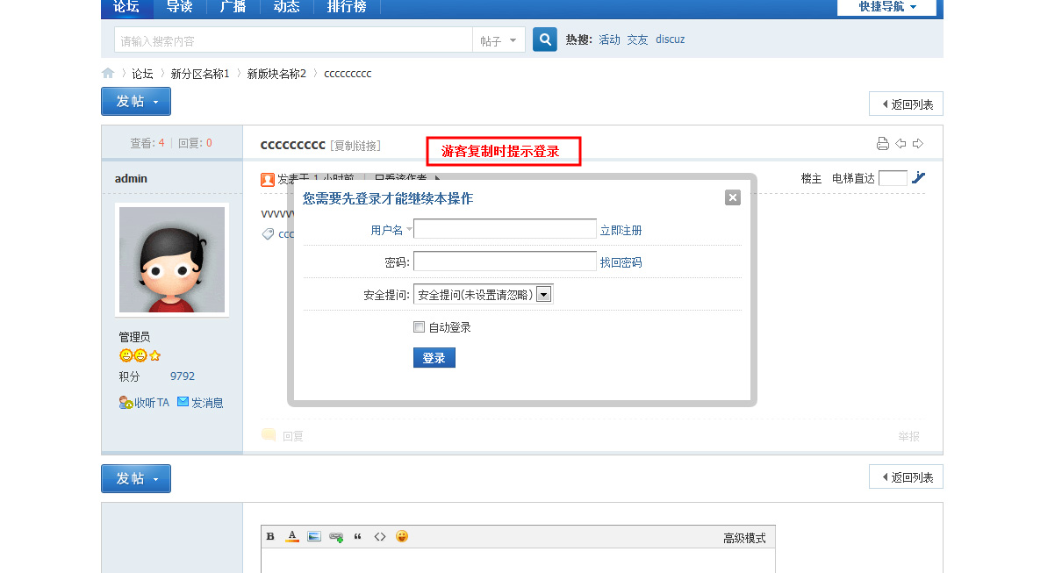Image resolution: width=1062 pixels, height=573 pixels.
Task: Click the 立即注册 link
Action: (621, 231)
